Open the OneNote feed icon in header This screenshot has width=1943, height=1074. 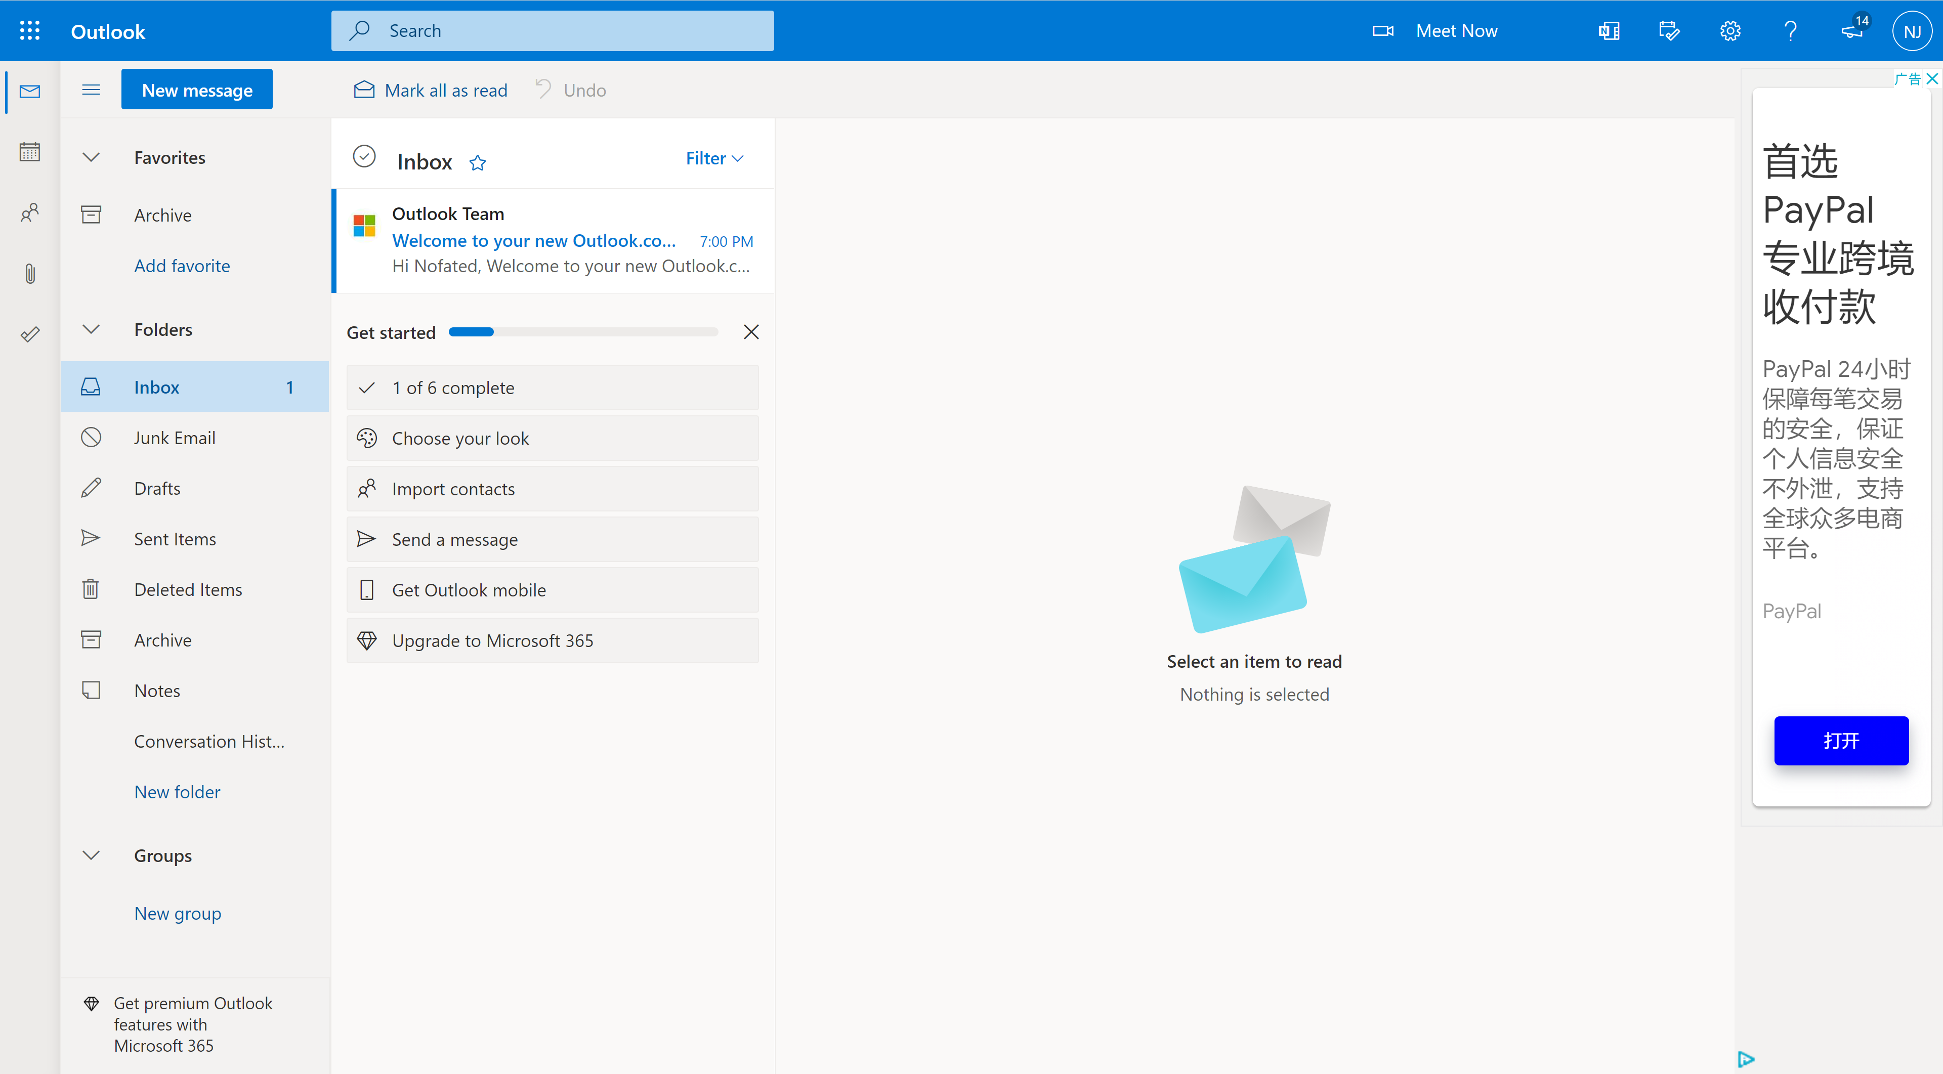(x=1609, y=31)
